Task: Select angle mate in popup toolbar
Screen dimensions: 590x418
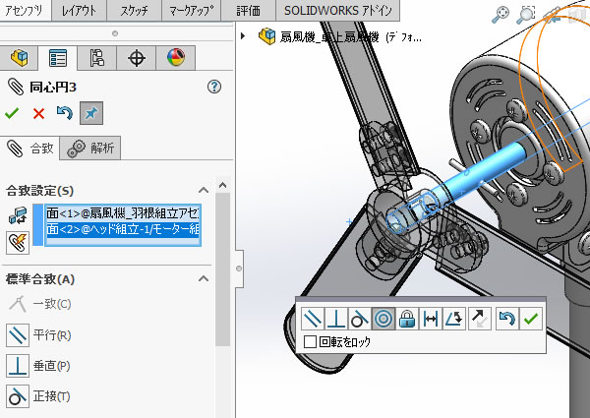Action: coord(454,319)
